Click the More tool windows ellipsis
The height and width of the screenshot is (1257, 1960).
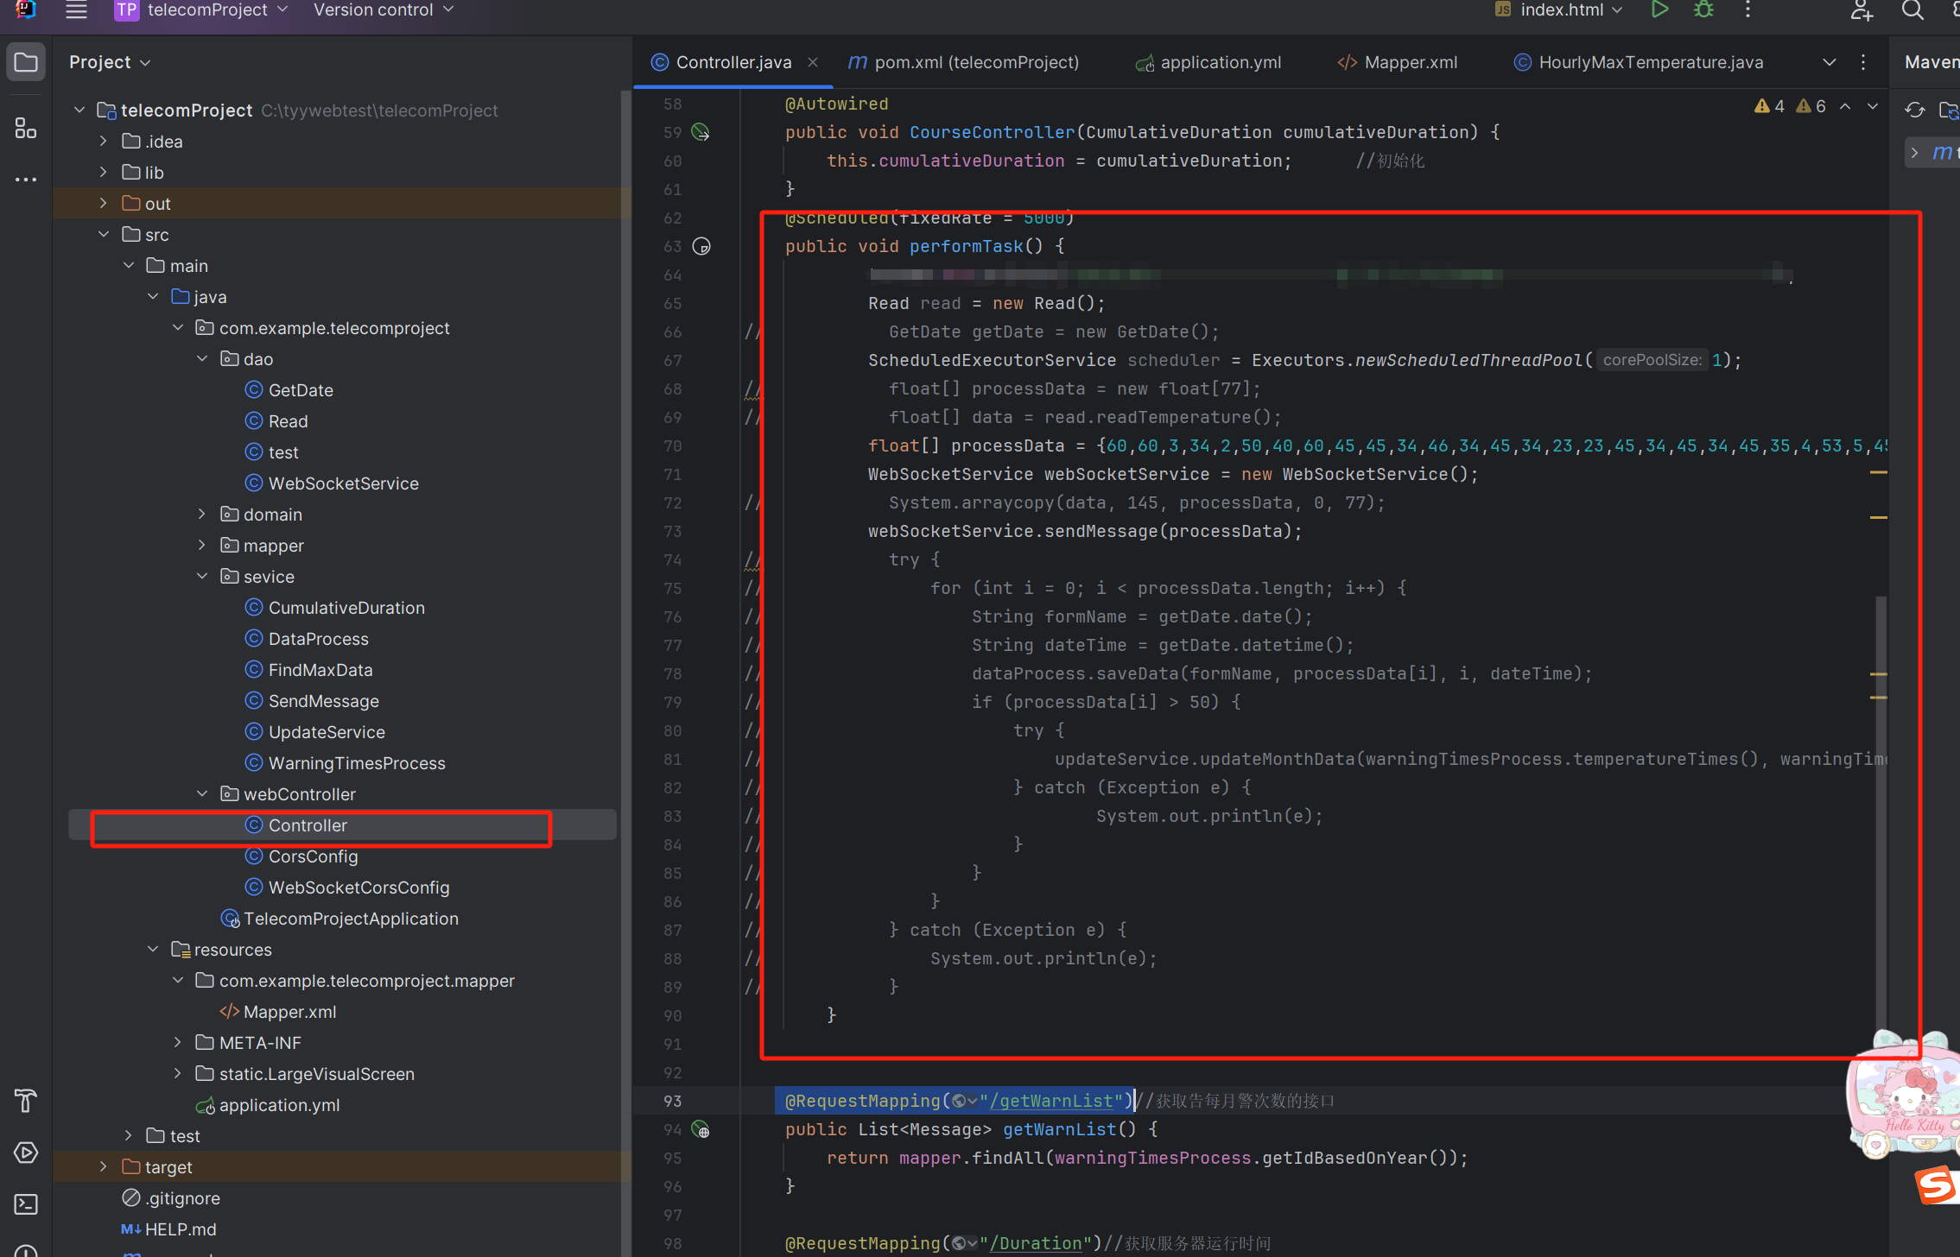(25, 179)
